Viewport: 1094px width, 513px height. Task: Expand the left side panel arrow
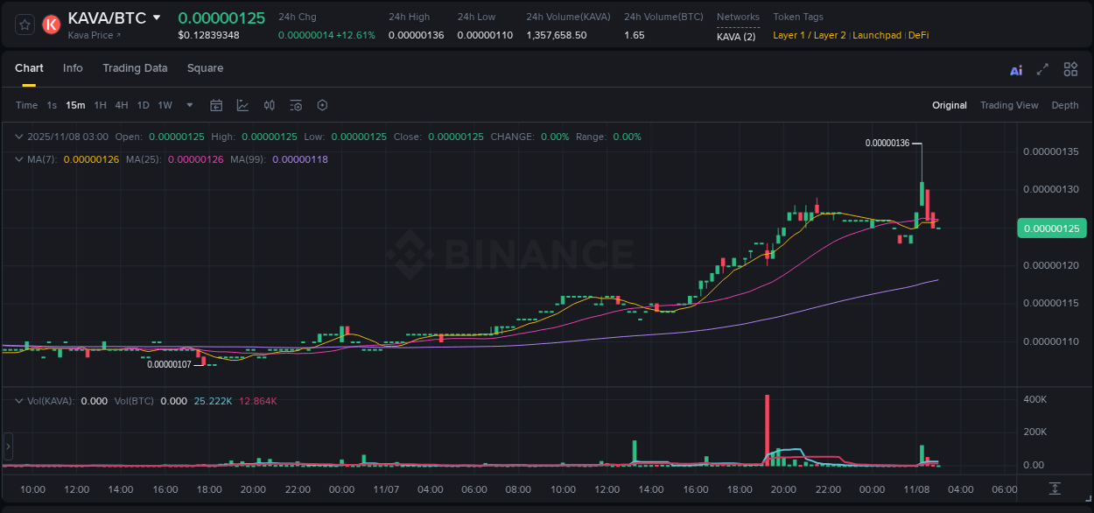click(x=8, y=447)
